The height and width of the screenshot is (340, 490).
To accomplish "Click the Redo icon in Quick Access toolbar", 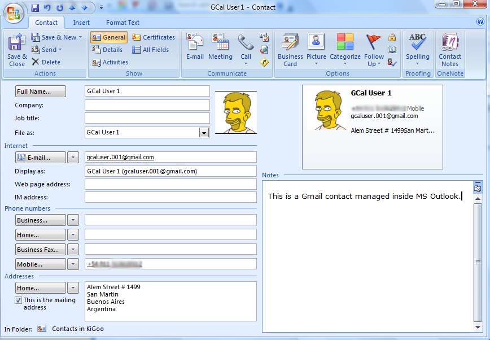I will [60, 7].
